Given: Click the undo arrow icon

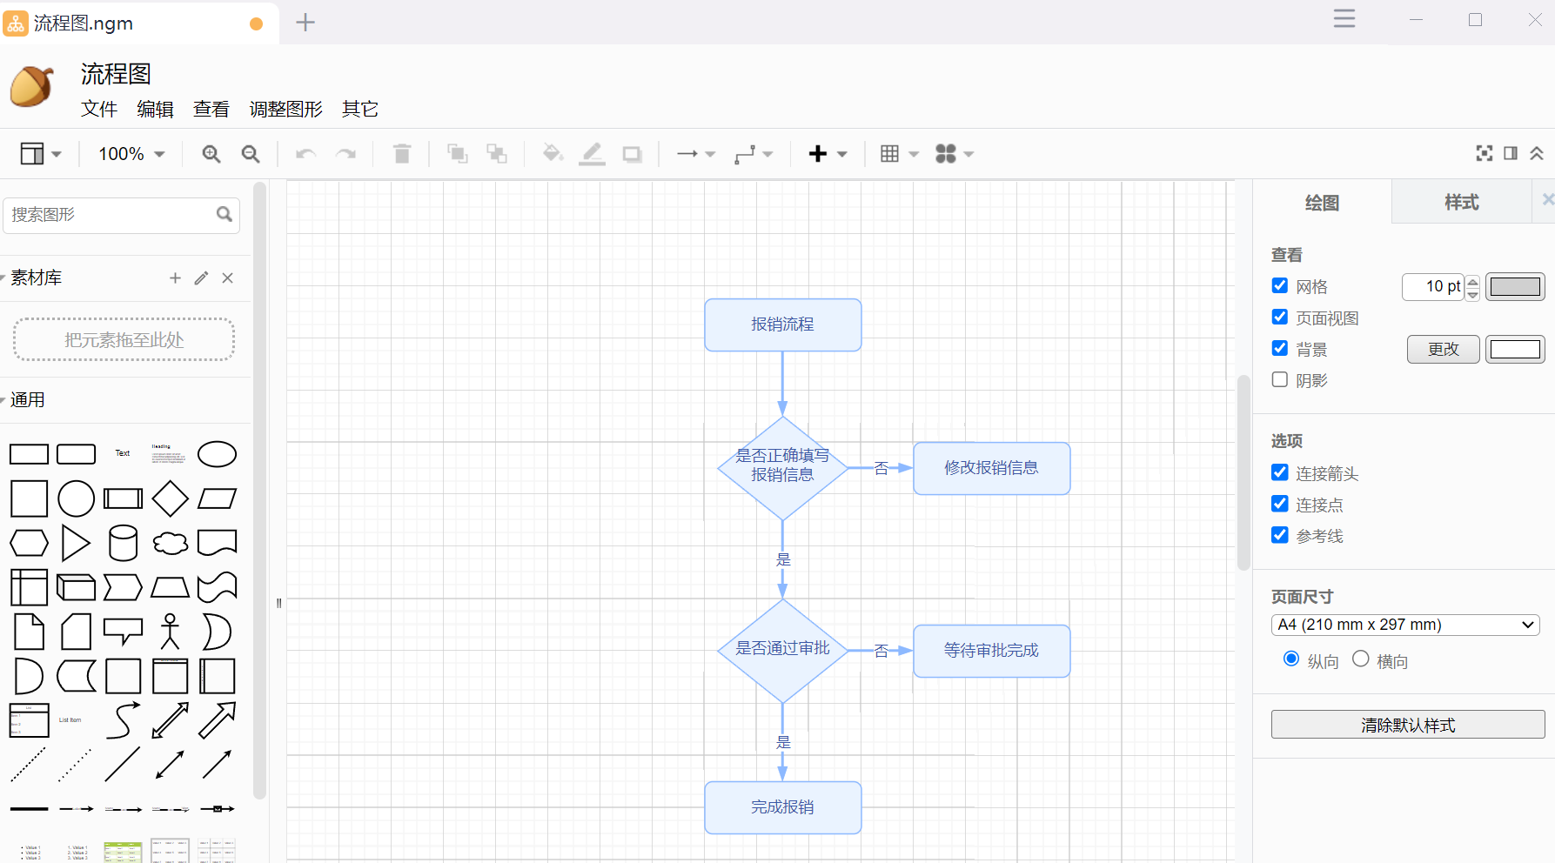Looking at the screenshot, I should [305, 154].
